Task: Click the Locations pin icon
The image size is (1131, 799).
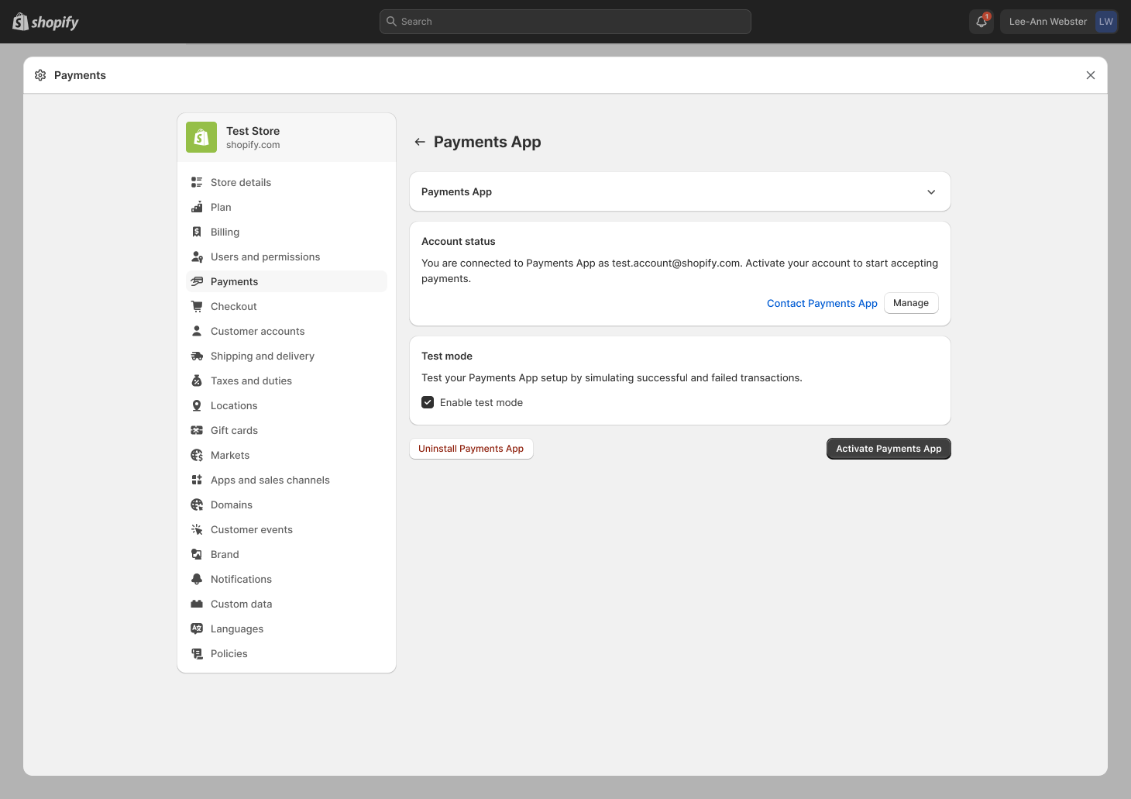Action: (x=197, y=405)
